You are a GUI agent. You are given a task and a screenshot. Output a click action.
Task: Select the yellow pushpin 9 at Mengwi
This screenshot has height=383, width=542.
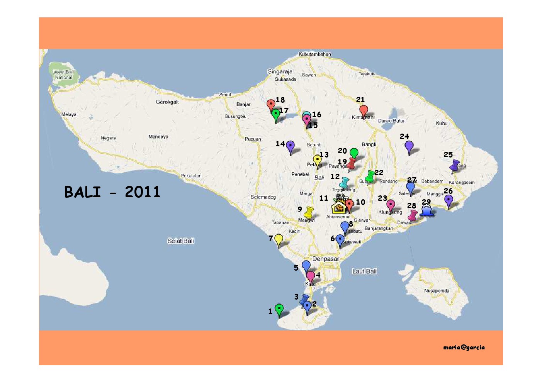pos(309,212)
